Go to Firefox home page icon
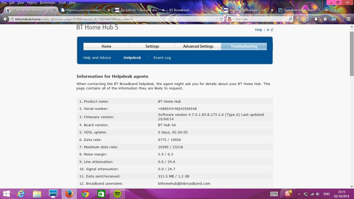The width and height of the screenshot is (354, 199). tap(325, 19)
